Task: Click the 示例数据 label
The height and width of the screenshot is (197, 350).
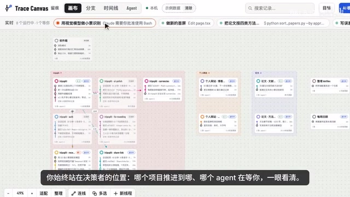Action: [173, 8]
